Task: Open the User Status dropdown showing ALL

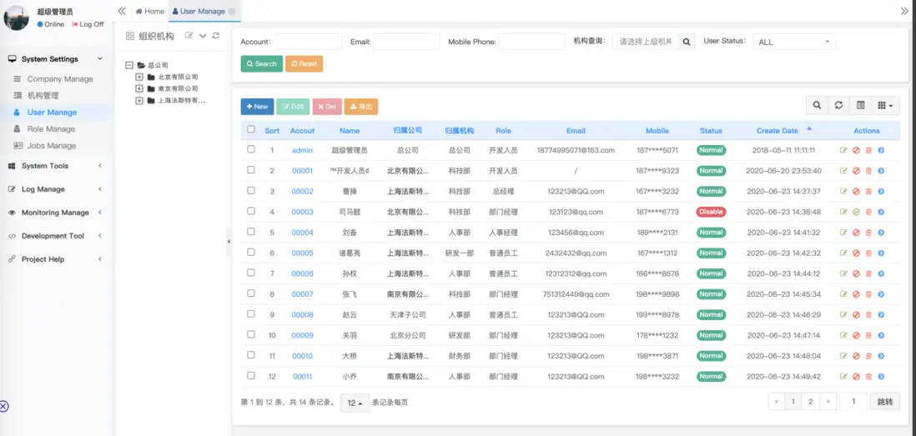Action: pos(793,42)
